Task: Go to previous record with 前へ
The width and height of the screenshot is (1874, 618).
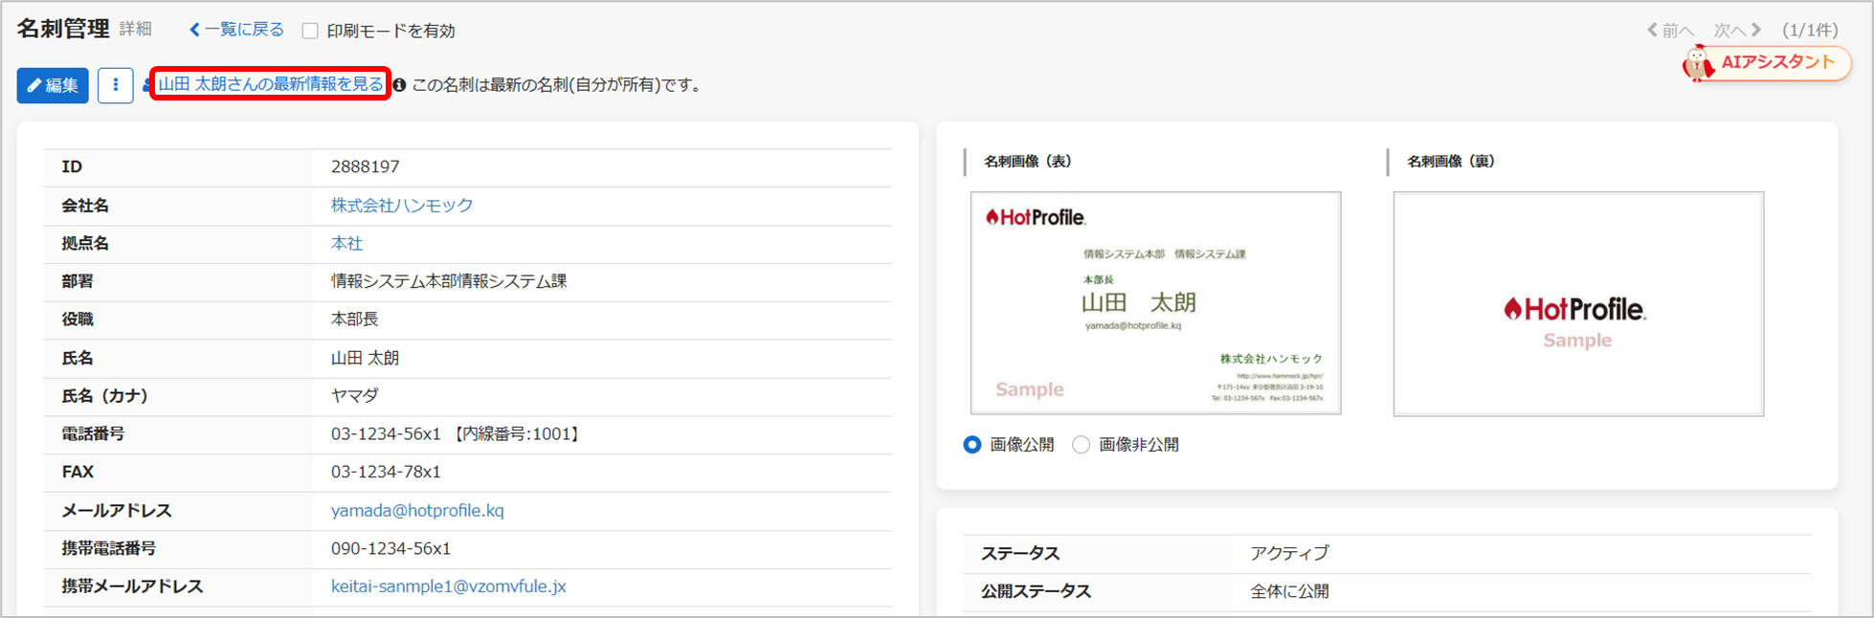Action: tap(1670, 31)
